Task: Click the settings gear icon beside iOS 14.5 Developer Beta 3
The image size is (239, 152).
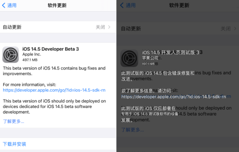Action: (11, 54)
